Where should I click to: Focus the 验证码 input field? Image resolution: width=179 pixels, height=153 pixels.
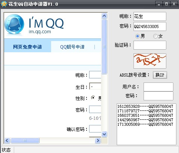(x=150, y=45)
